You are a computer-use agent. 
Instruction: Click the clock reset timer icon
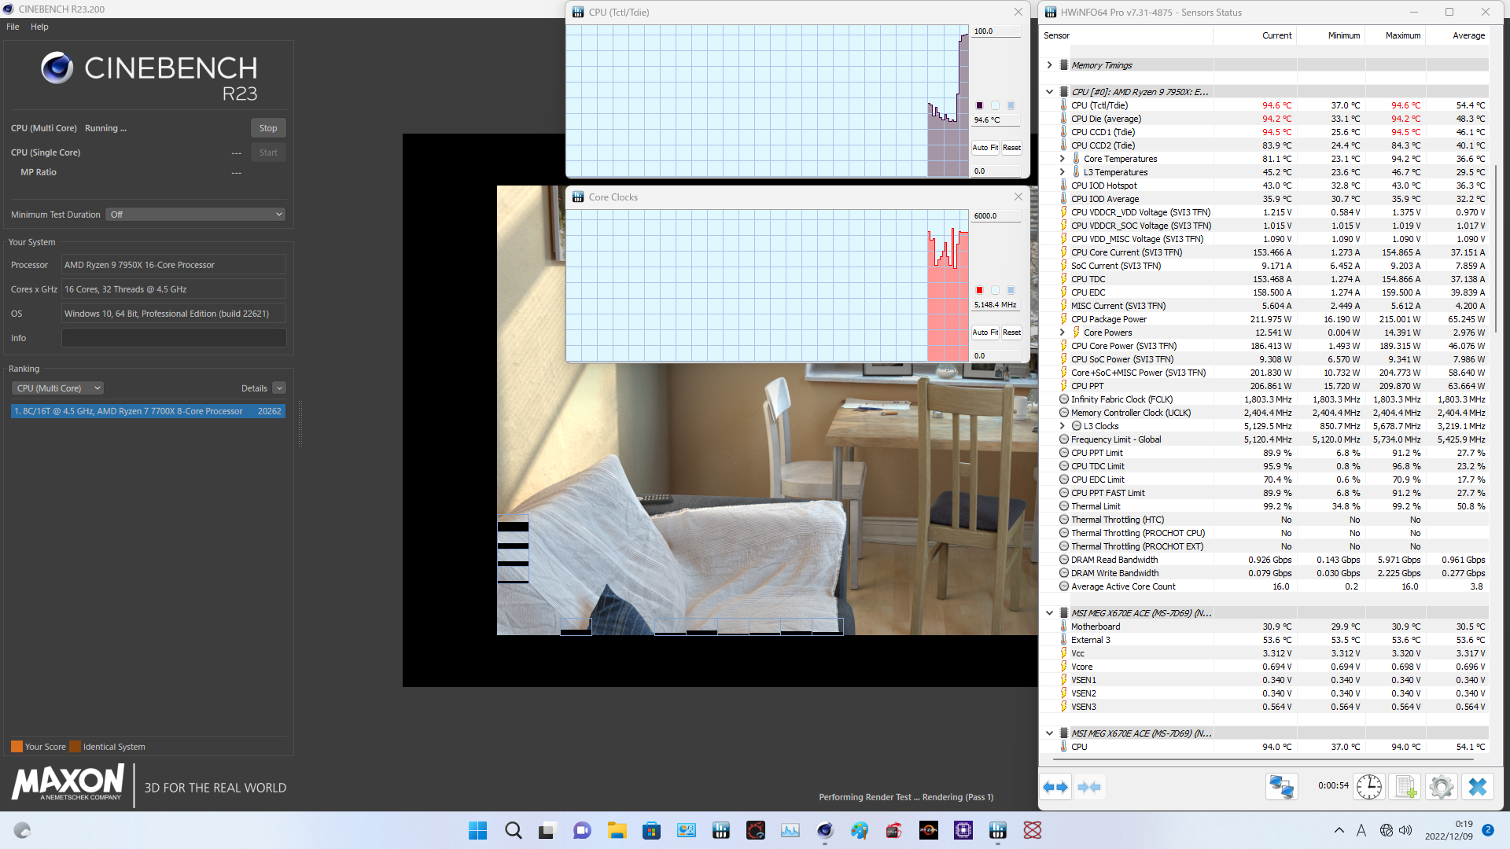click(x=1369, y=787)
